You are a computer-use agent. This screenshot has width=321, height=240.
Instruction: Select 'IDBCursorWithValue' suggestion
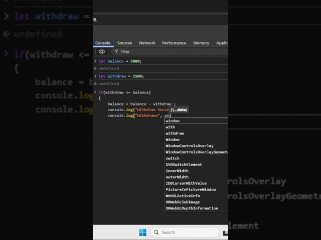click(196, 183)
